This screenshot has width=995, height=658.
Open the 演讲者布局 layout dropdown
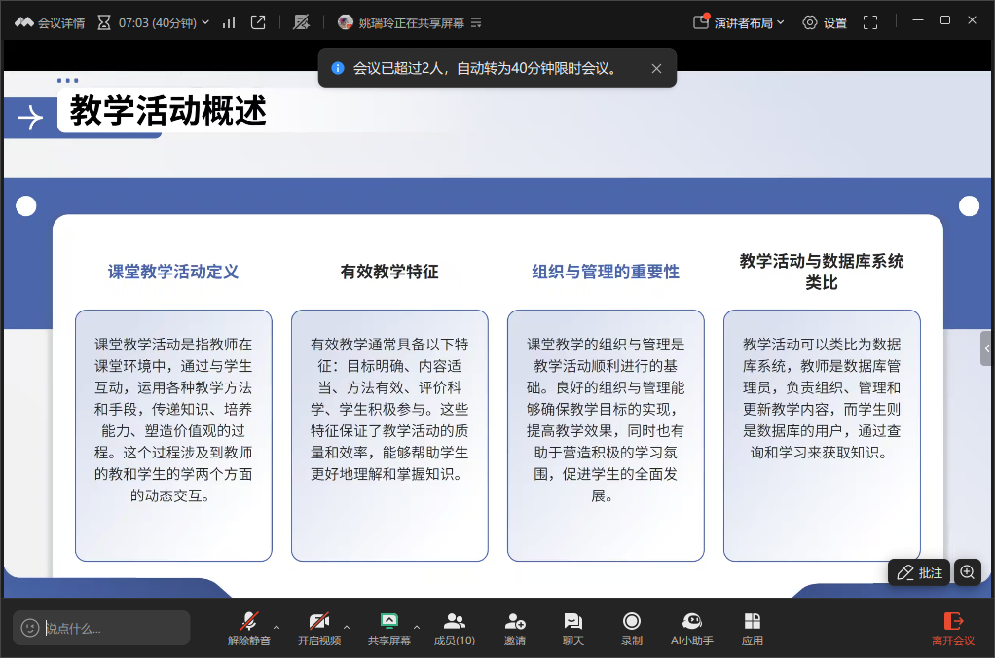739,22
